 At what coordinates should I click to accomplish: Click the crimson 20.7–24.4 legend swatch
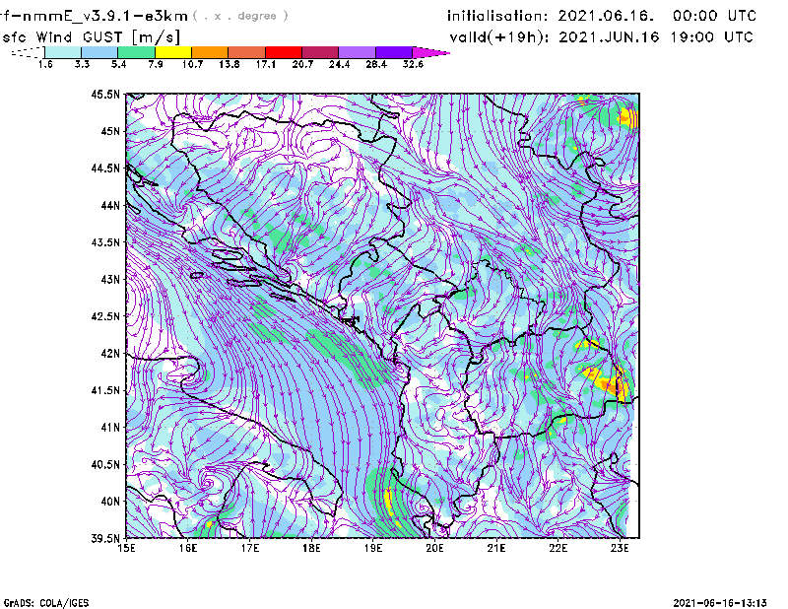tap(320, 52)
